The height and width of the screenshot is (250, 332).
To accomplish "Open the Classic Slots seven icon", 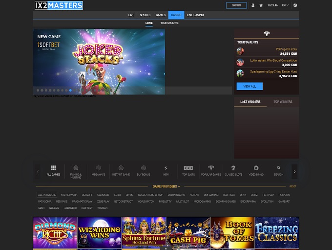I will click(x=233, y=168).
